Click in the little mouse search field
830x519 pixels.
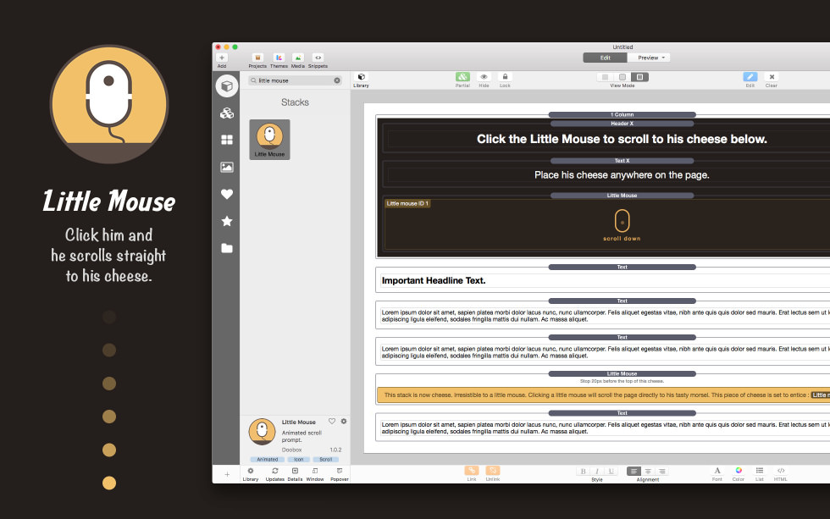296,80
